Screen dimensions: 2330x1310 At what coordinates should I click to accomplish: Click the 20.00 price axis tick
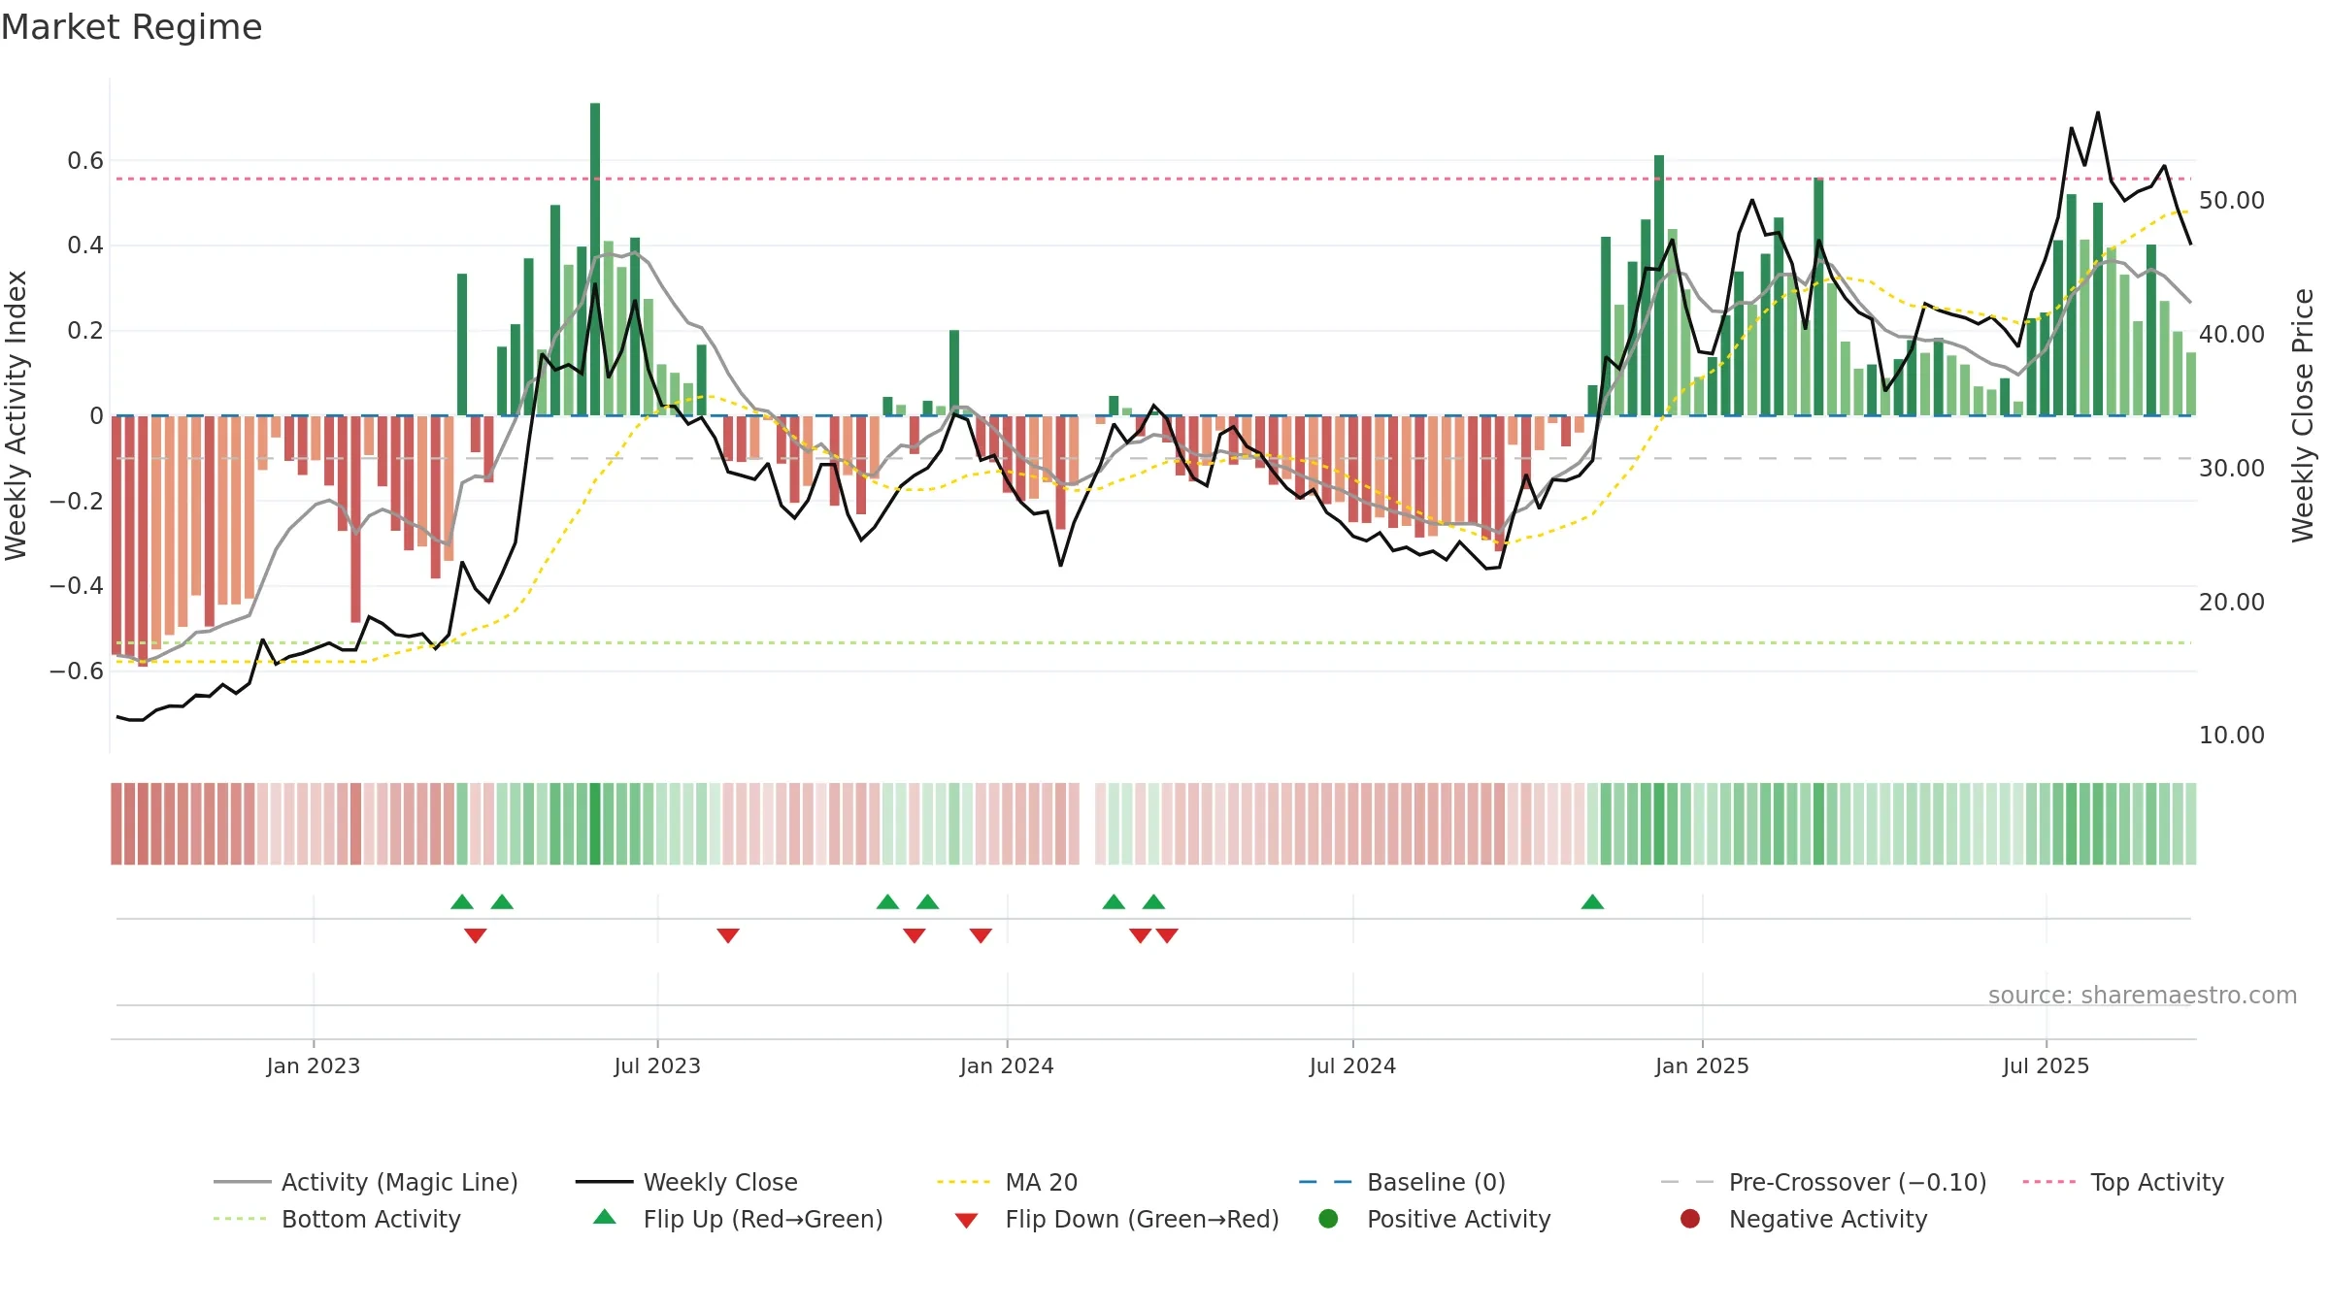tap(2231, 602)
